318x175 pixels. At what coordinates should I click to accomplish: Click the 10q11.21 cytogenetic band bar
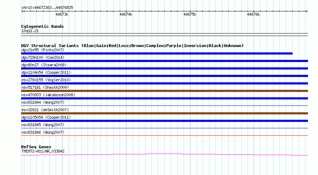164,35
